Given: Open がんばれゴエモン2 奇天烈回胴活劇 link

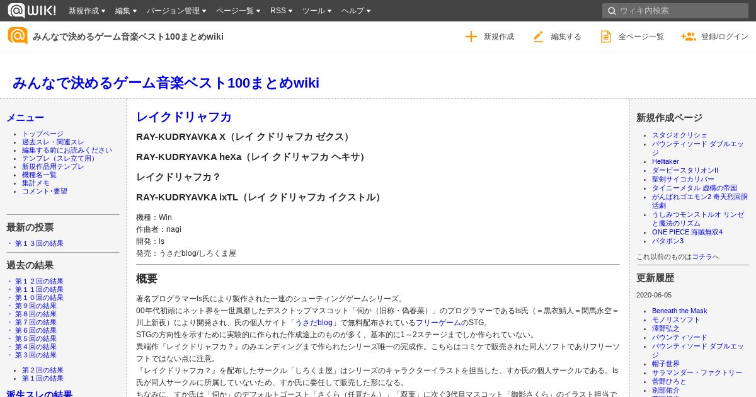Looking at the screenshot, I should click(699, 201).
